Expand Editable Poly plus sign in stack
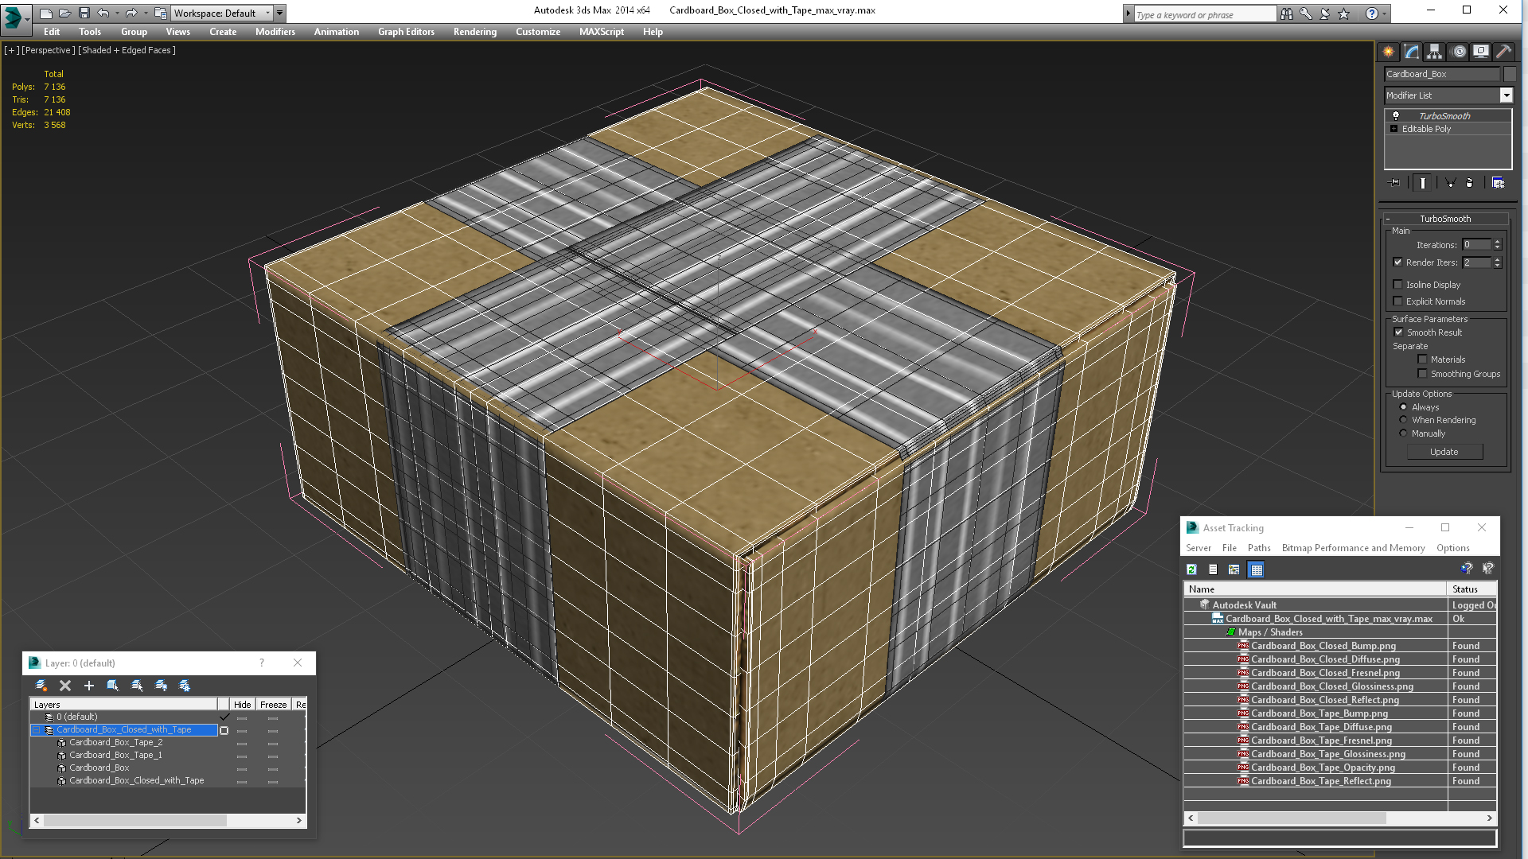Screen dimensions: 1528x859 coord(1394,129)
